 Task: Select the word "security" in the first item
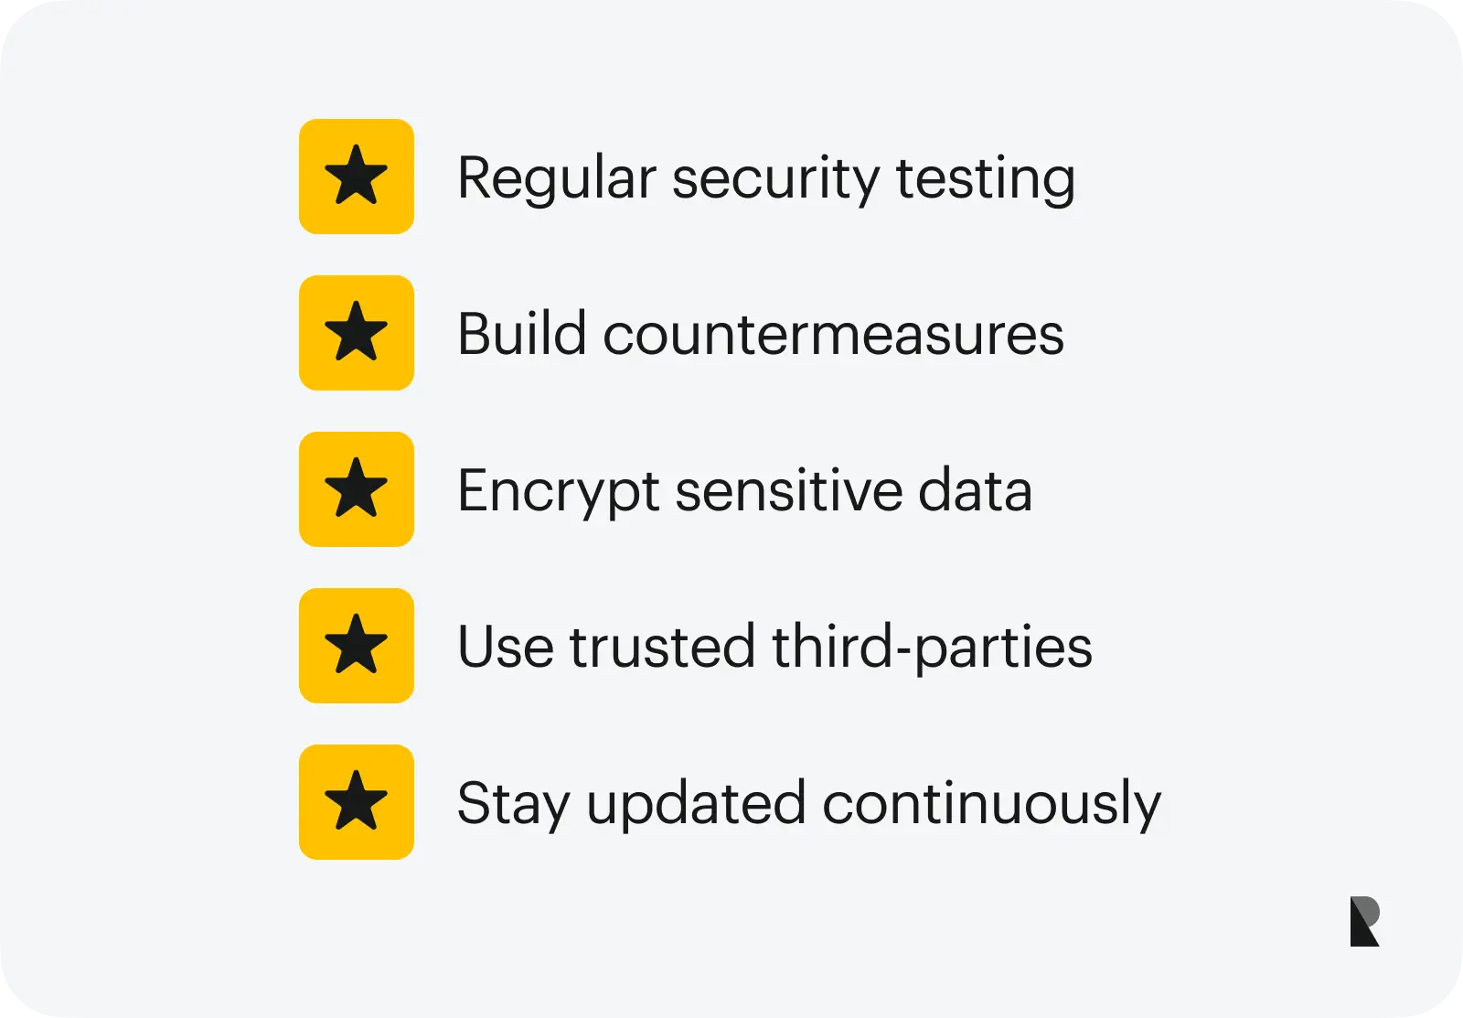pyautogui.click(x=775, y=180)
